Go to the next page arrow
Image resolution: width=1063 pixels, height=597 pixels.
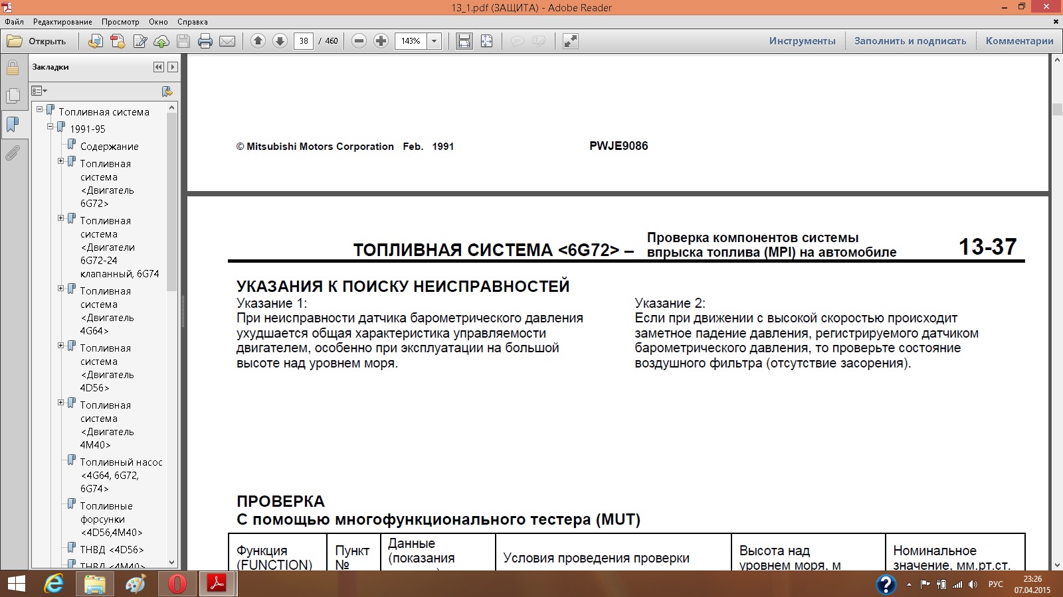point(280,41)
